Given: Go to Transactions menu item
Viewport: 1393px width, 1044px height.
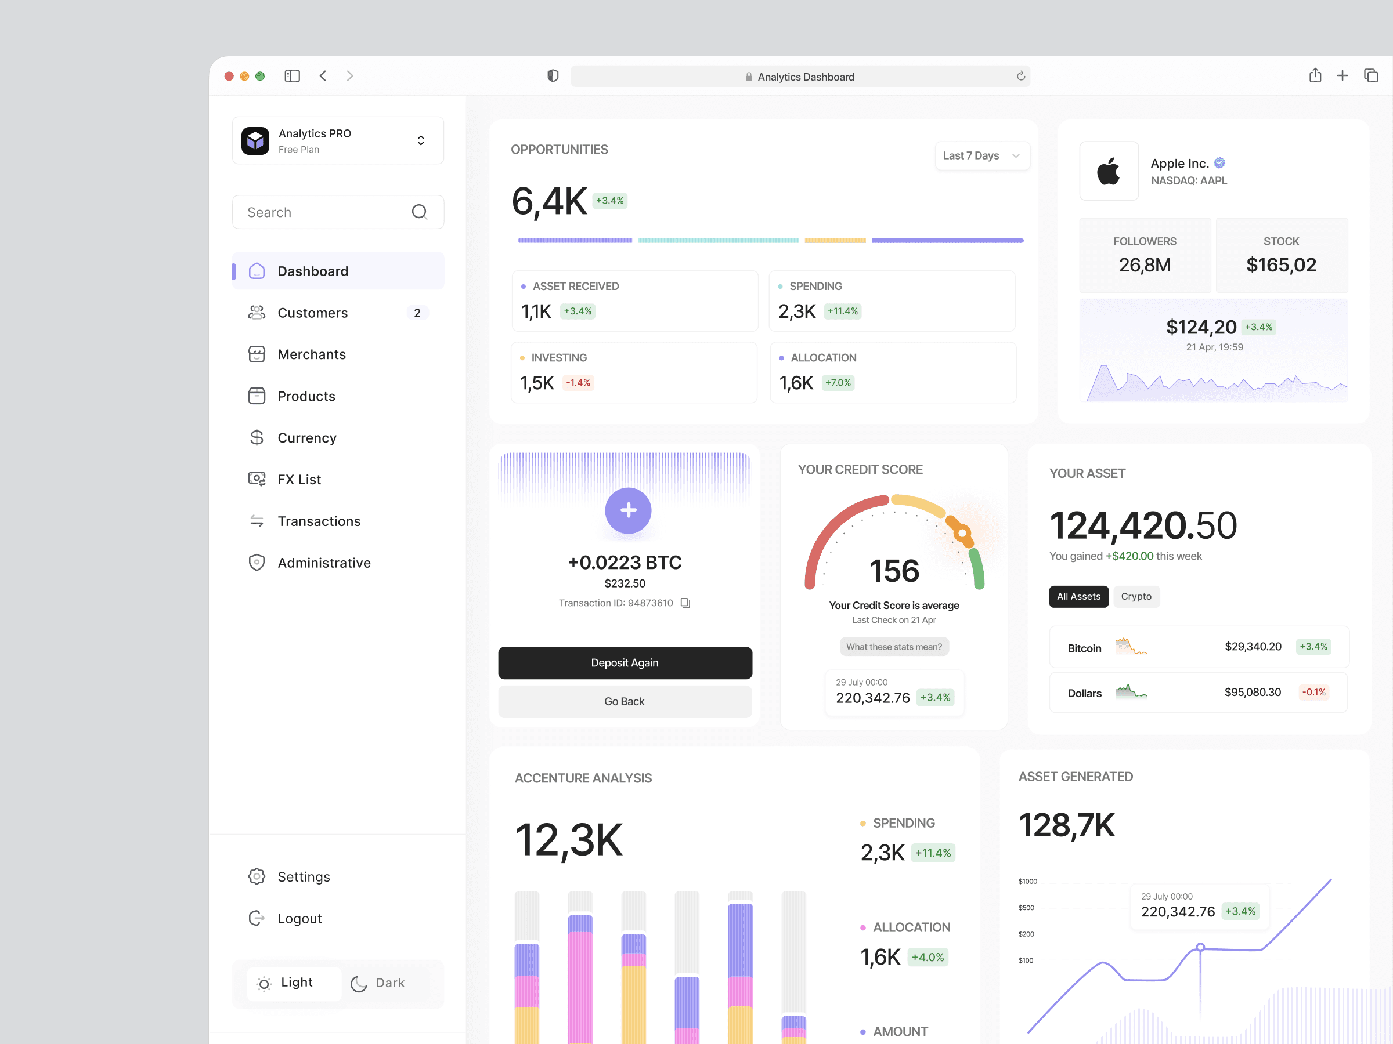Looking at the screenshot, I should (319, 521).
